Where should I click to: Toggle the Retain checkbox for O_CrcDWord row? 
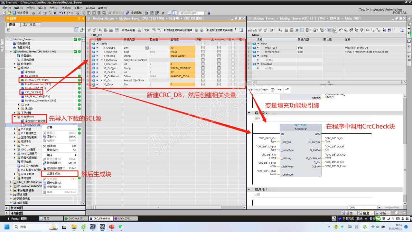203,76
